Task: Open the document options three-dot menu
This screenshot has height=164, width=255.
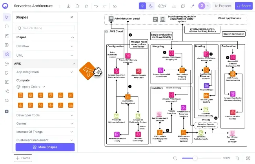Action: (x=60, y=6)
